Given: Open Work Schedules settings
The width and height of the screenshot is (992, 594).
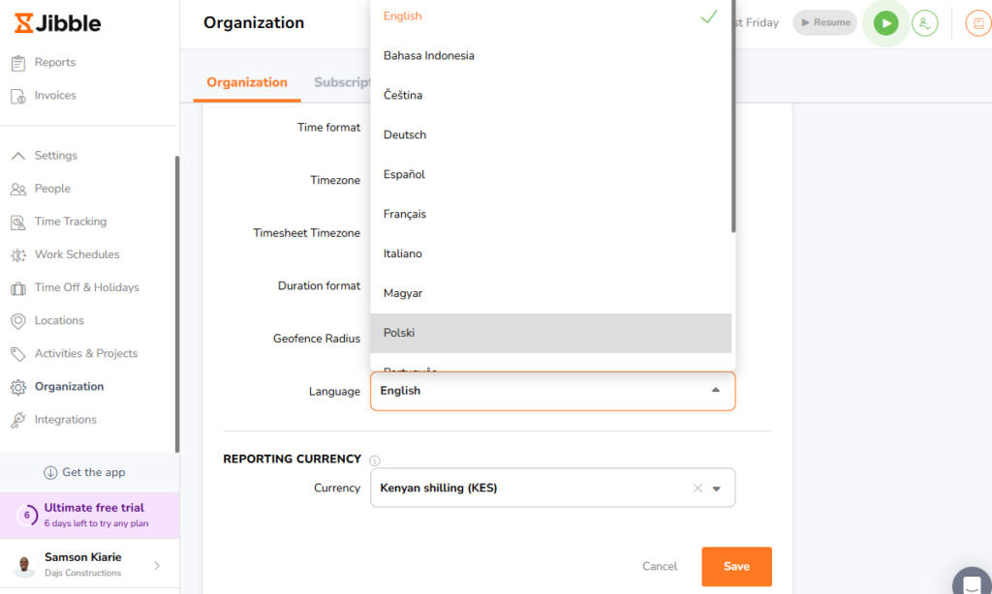Looking at the screenshot, I should (77, 254).
